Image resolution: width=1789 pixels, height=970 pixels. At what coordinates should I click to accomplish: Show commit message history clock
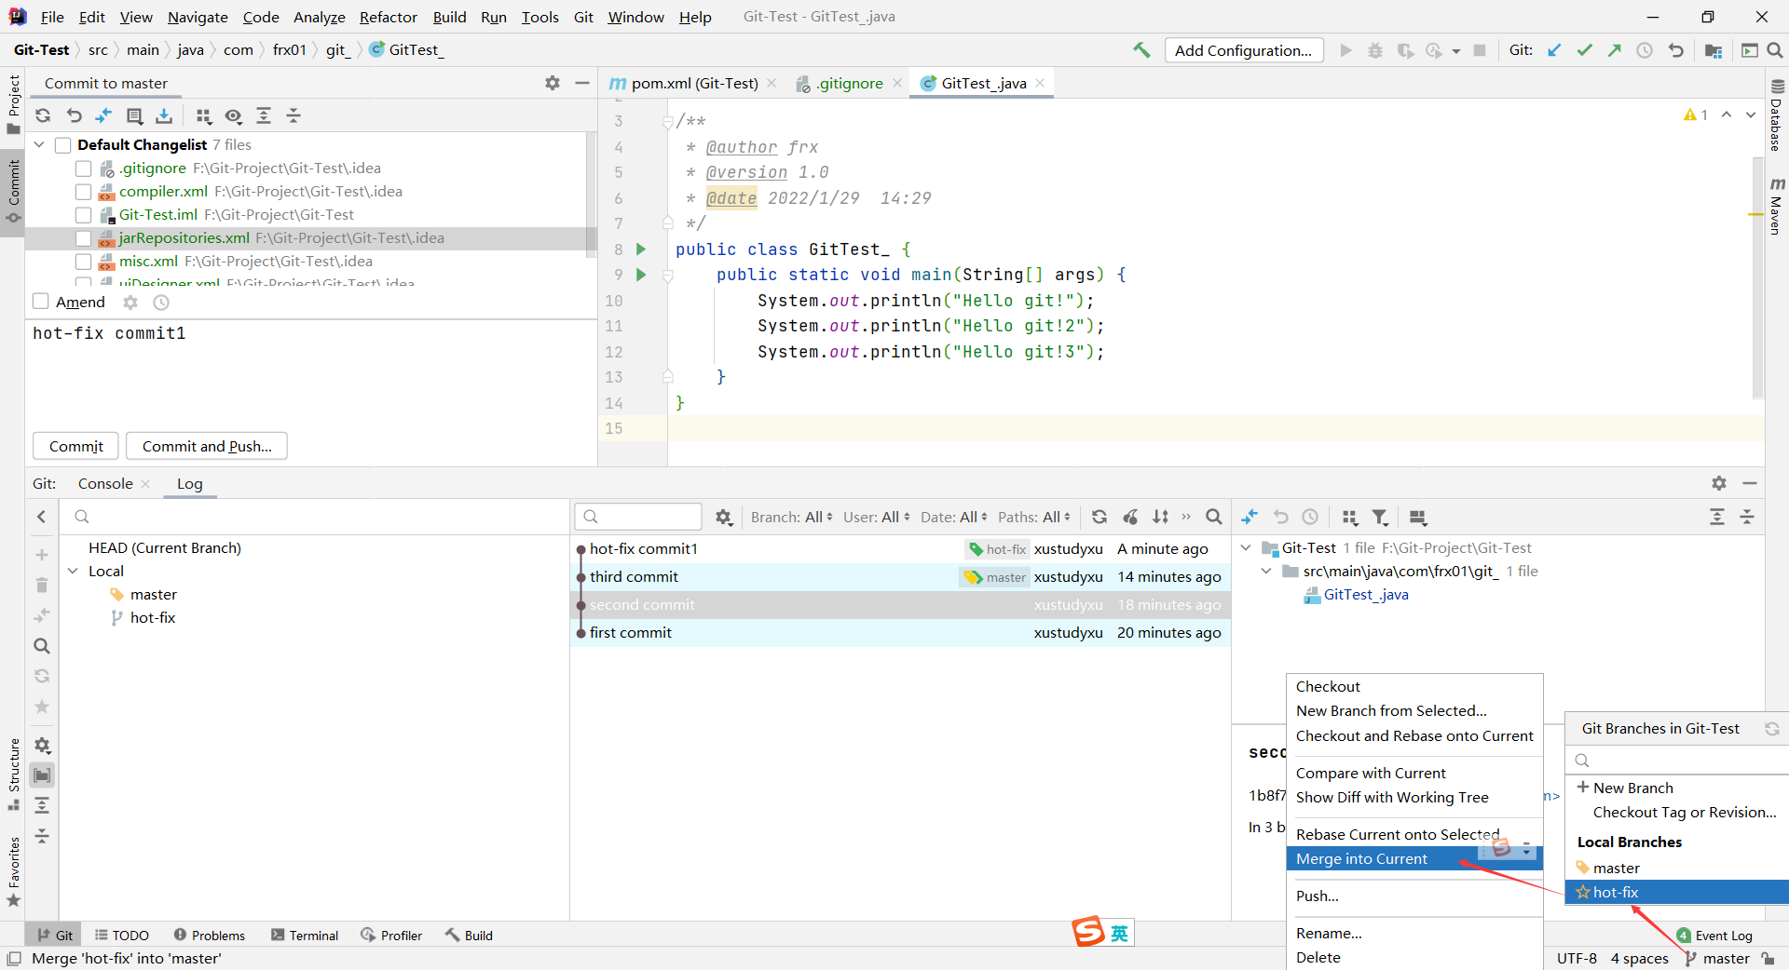click(x=161, y=303)
